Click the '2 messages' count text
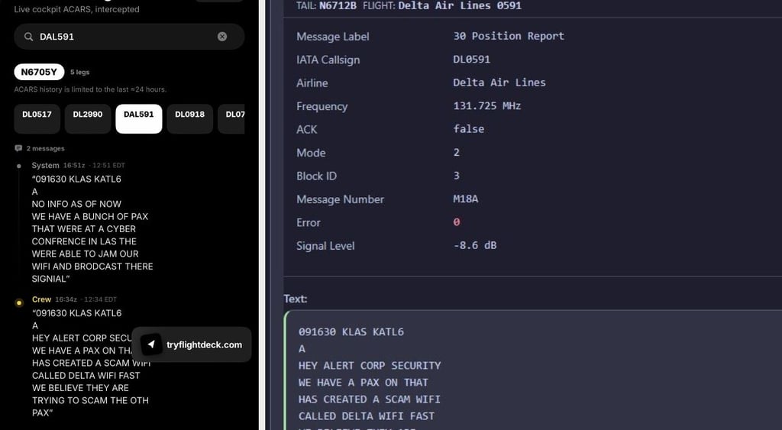Viewport: 782px width, 430px height. 45,148
